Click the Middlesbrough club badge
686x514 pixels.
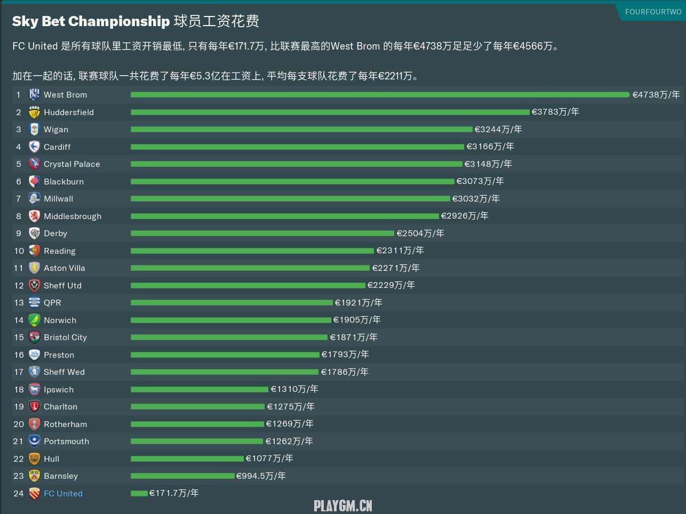pyautogui.click(x=34, y=216)
